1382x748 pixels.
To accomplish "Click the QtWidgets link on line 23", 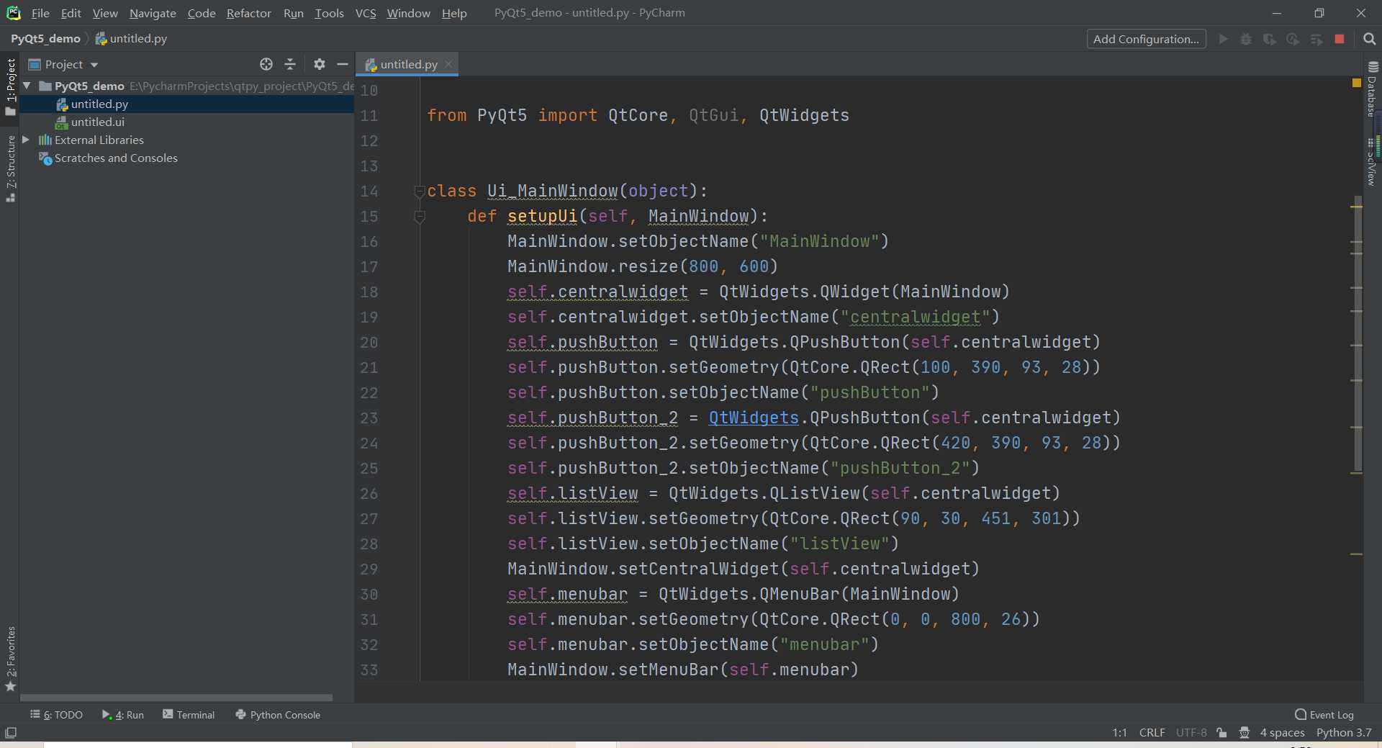I will [754, 418].
